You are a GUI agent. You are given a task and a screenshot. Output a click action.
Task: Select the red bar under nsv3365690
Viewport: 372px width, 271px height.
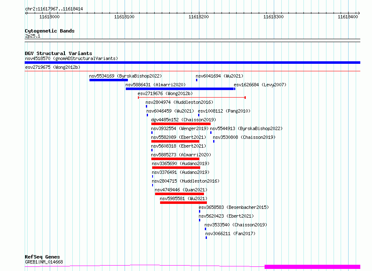pos(176,168)
